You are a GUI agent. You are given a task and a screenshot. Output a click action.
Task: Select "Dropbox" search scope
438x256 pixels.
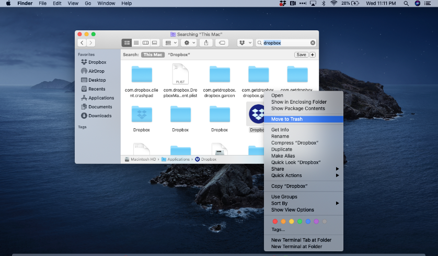click(179, 54)
